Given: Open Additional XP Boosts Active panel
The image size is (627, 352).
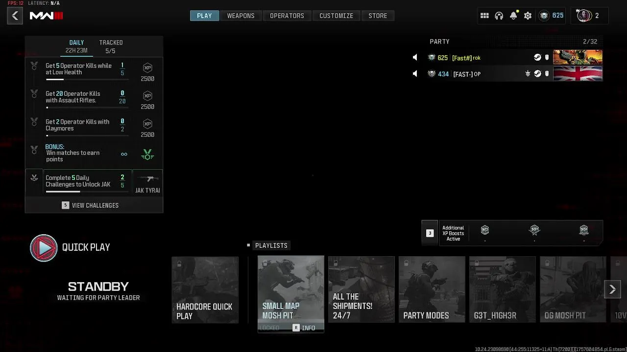Looking at the screenshot, I should pyautogui.click(x=512, y=233).
